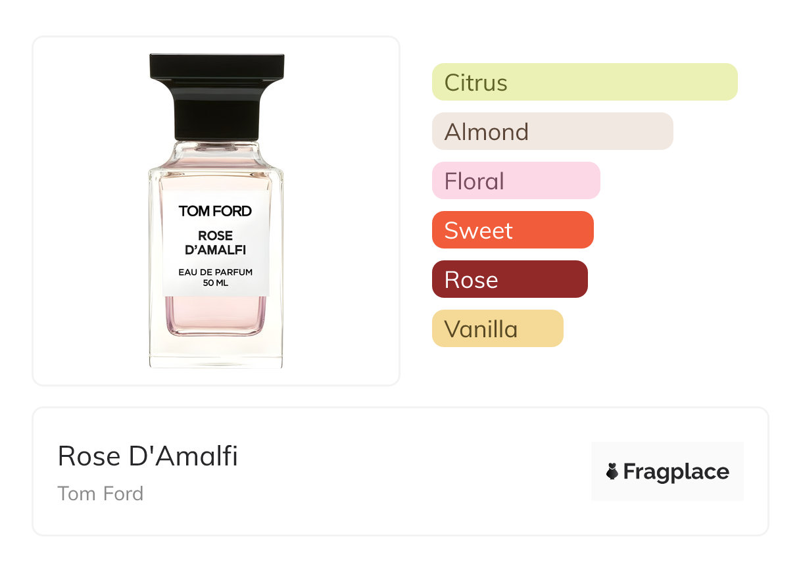Choose the orange Sweet accord bar

[512, 230]
